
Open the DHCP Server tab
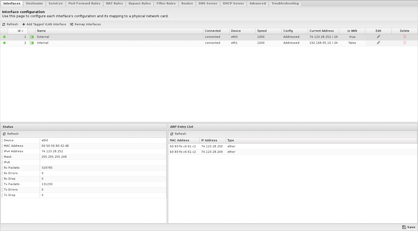point(233,4)
